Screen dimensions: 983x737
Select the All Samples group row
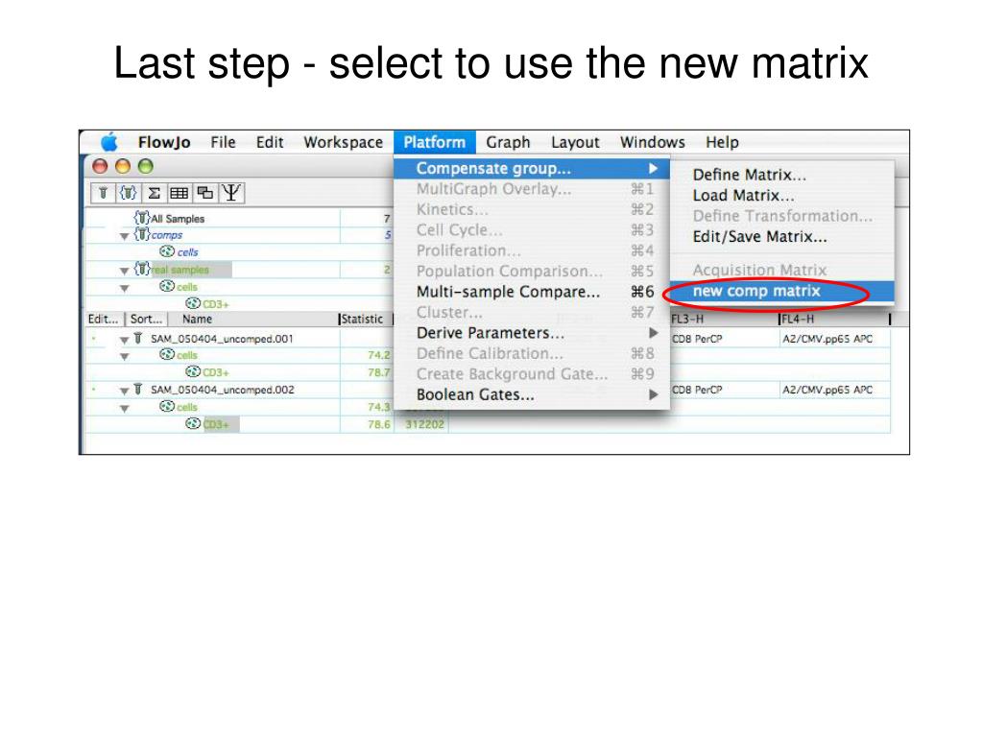point(238,218)
